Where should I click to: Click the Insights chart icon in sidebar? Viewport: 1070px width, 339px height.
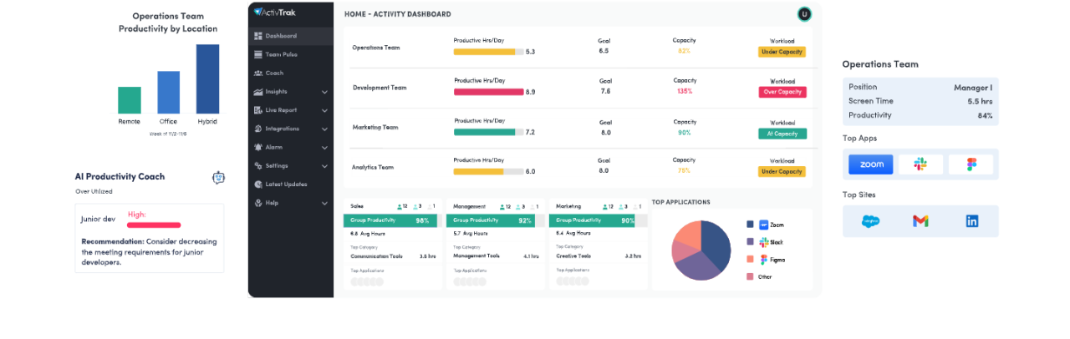pyautogui.click(x=258, y=92)
